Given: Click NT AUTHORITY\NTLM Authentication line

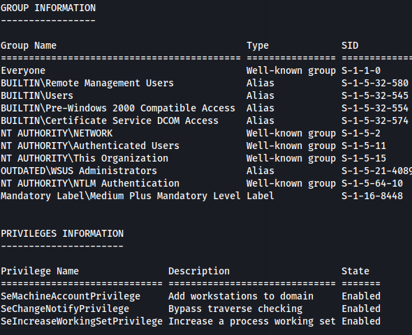Looking at the screenshot, I should point(206,183).
